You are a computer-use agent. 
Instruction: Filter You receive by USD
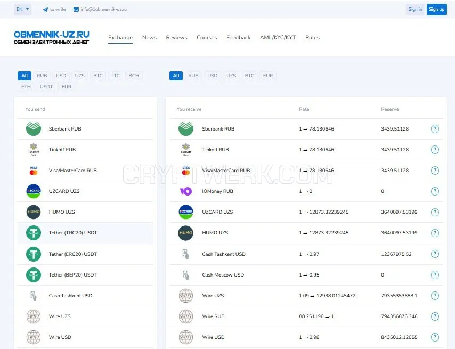coord(213,76)
